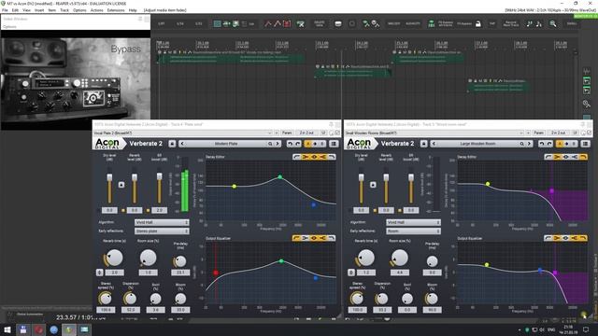Select B state in left Verberate plugin

tap(322, 144)
